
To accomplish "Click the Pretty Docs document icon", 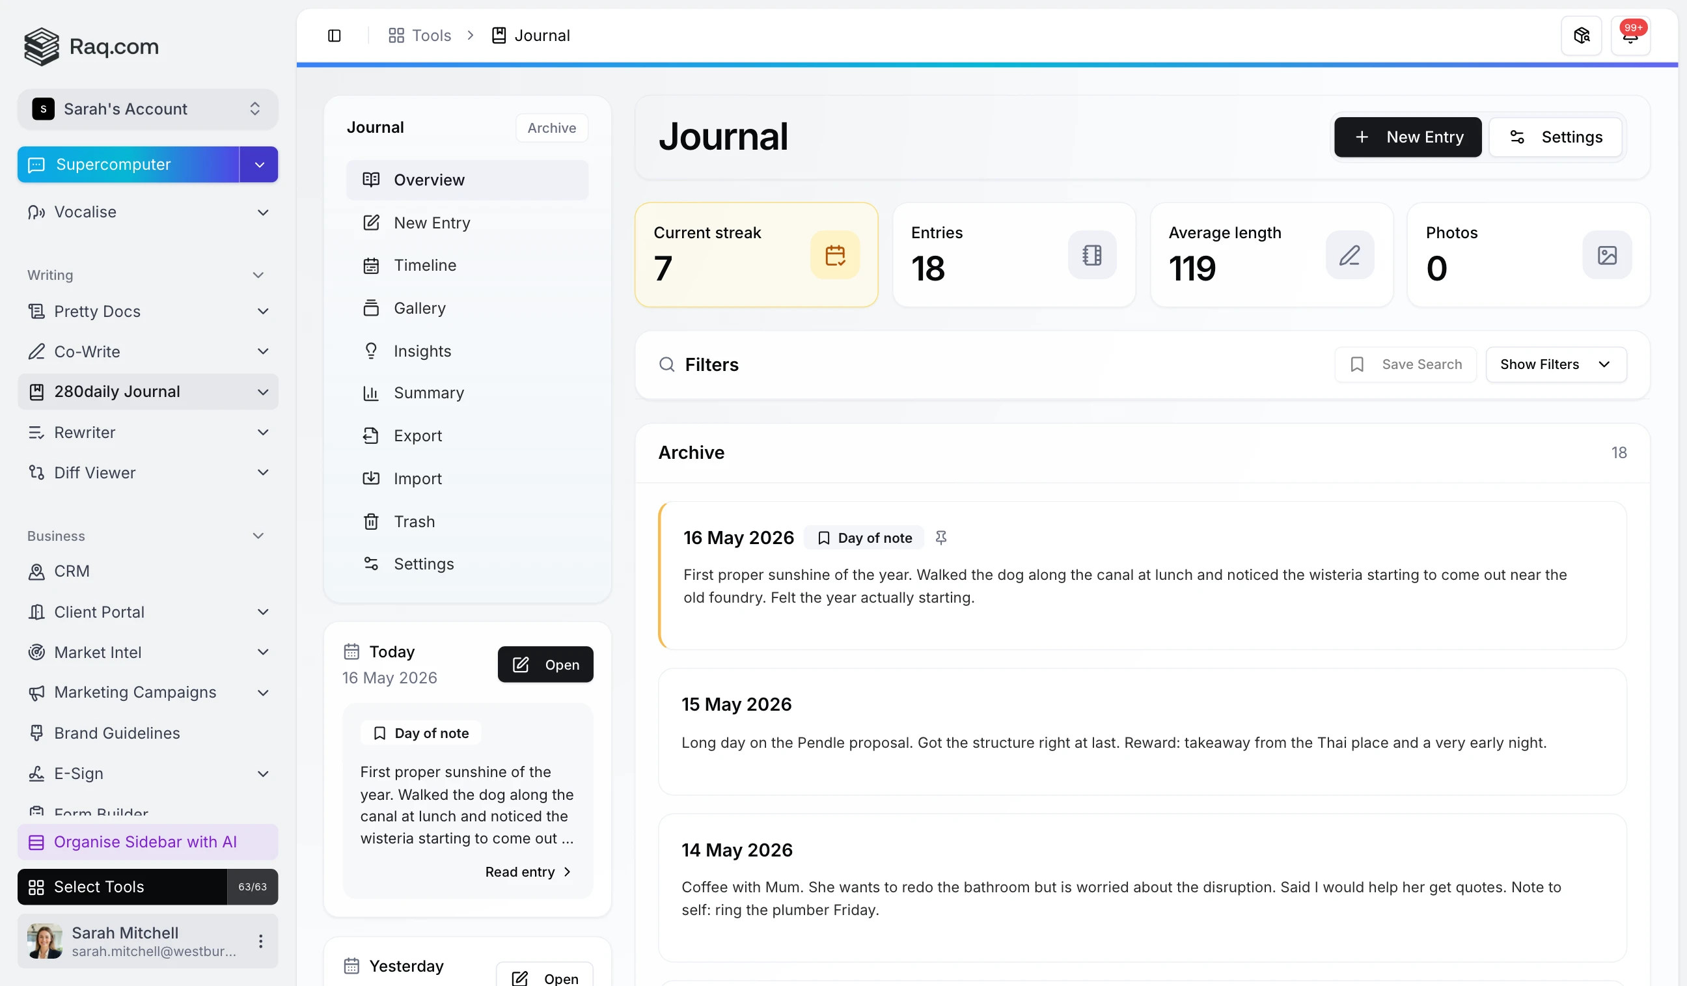I will pyautogui.click(x=36, y=311).
